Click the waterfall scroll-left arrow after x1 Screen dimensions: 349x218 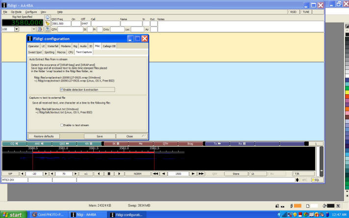tap(99, 174)
